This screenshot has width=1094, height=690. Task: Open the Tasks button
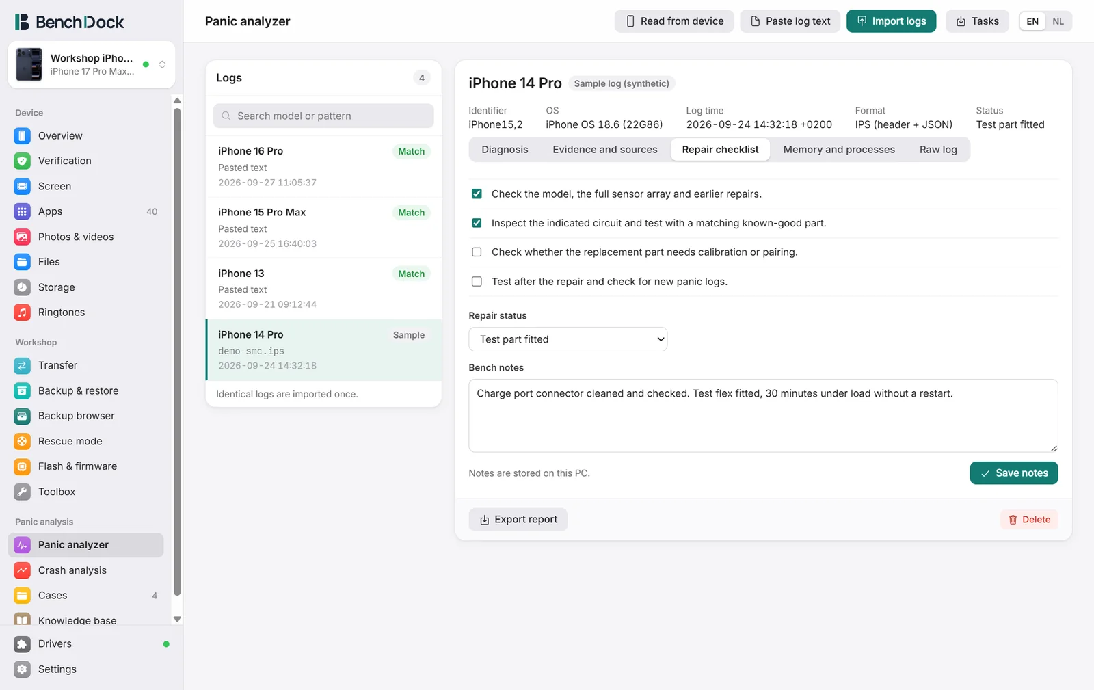(x=977, y=21)
